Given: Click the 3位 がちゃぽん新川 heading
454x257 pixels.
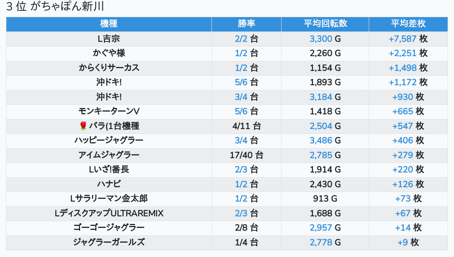Looking at the screenshot, I should point(55,7).
